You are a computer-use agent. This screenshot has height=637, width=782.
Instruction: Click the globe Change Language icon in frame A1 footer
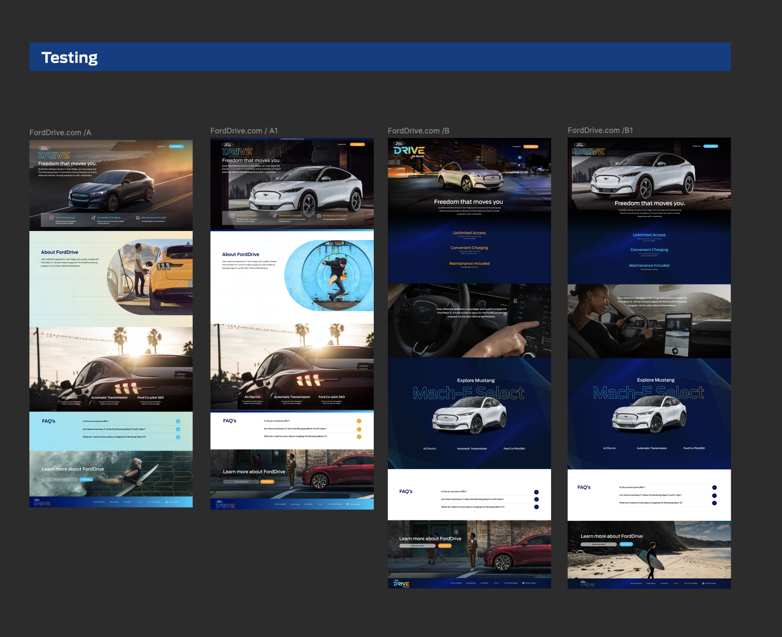coord(347,504)
